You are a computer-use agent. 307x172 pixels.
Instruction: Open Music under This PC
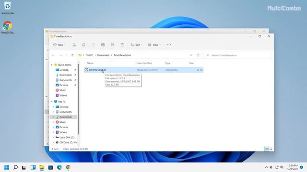pyautogui.click(x=63, y=122)
